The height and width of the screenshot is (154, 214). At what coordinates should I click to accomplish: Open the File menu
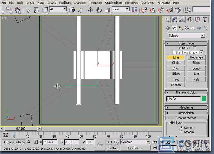click(x=4, y=3)
